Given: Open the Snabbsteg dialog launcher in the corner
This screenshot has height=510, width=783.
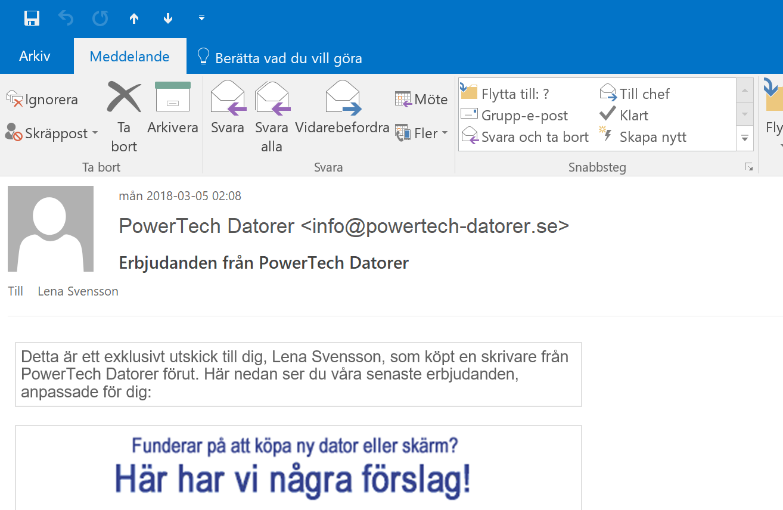Looking at the screenshot, I should [x=748, y=167].
